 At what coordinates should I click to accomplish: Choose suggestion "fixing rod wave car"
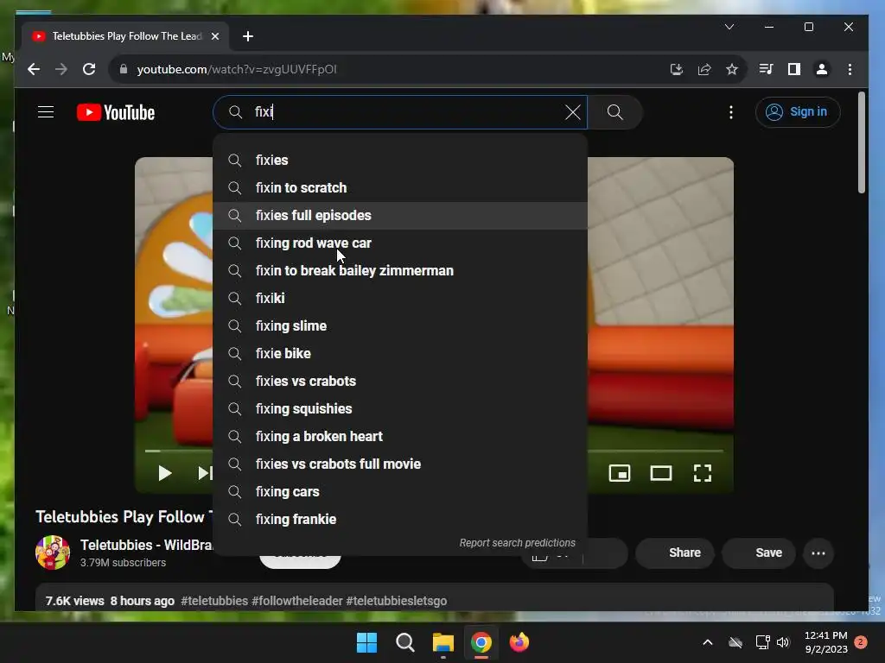[x=400, y=243]
